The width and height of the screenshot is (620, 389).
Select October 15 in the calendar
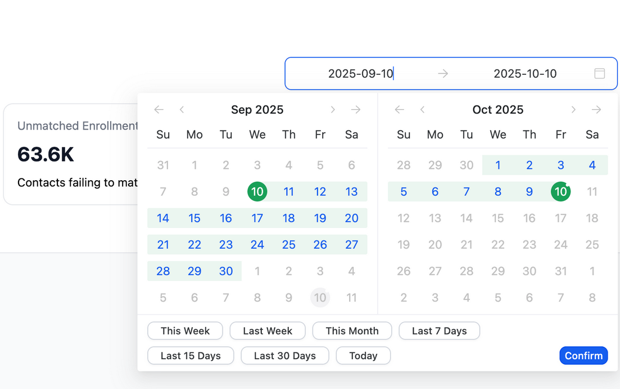point(498,218)
